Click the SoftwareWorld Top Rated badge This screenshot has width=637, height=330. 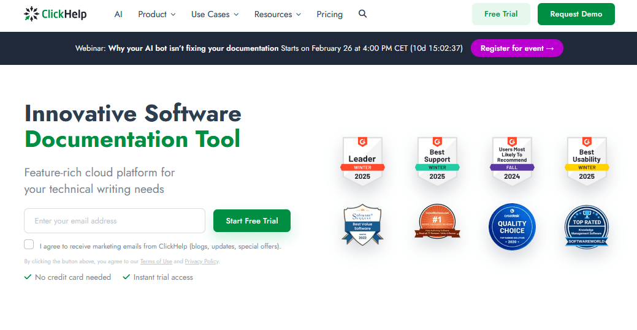coord(587,227)
